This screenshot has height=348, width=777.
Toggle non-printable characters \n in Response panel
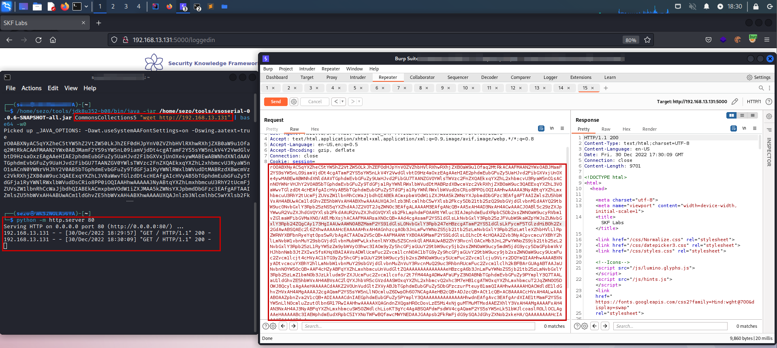point(744,128)
